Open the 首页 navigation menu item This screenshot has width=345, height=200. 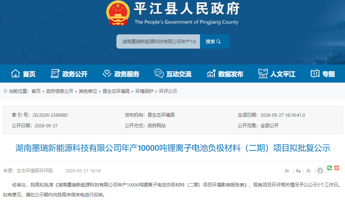coord(23,74)
